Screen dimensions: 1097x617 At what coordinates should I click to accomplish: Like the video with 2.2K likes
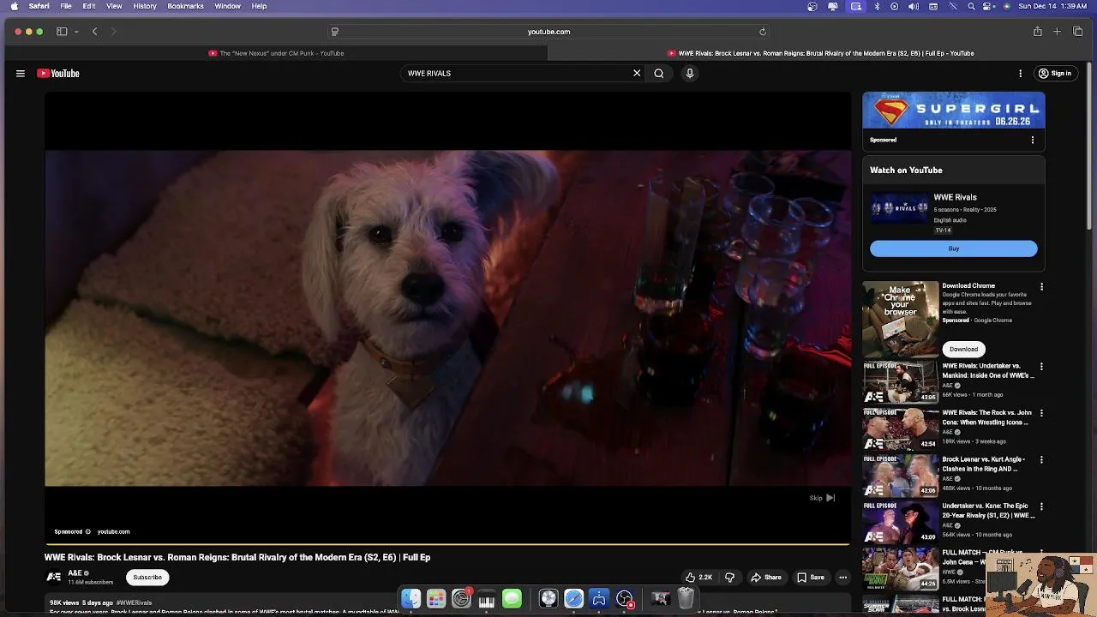[x=698, y=578]
